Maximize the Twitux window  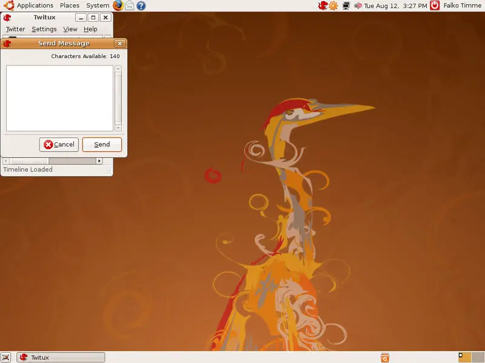tap(93, 18)
